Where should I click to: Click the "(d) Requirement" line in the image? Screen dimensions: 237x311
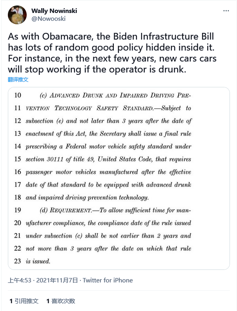pyautogui.click(x=65, y=210)
